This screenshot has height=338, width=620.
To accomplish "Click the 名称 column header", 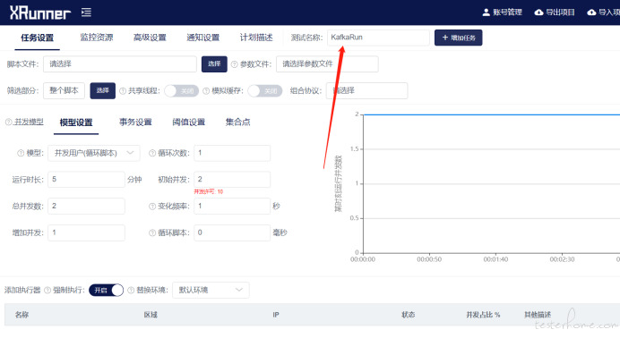I will [x=22, y=315].
